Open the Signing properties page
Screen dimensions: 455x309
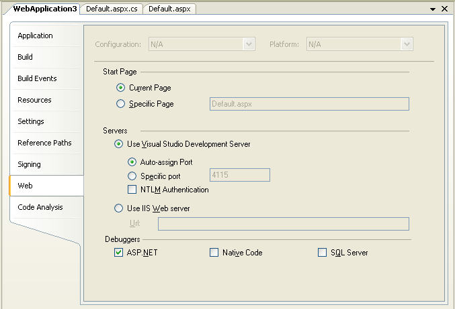[x=46, y=164]
